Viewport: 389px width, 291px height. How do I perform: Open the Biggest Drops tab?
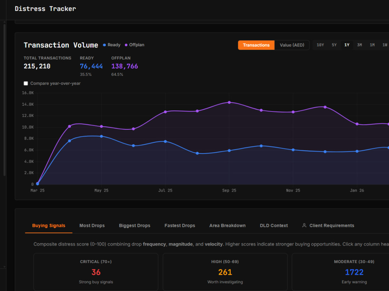tap(135, 226)
